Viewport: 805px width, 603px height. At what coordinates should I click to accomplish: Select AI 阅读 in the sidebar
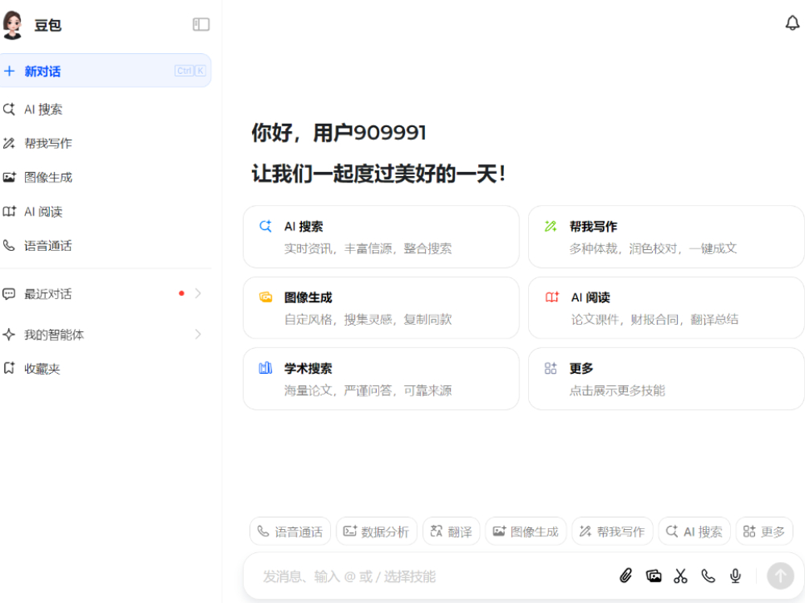click(x=105, y=211)
